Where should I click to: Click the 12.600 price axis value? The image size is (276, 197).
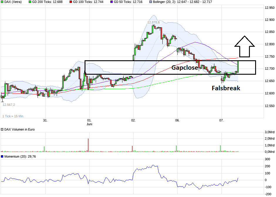click(270, 94)
